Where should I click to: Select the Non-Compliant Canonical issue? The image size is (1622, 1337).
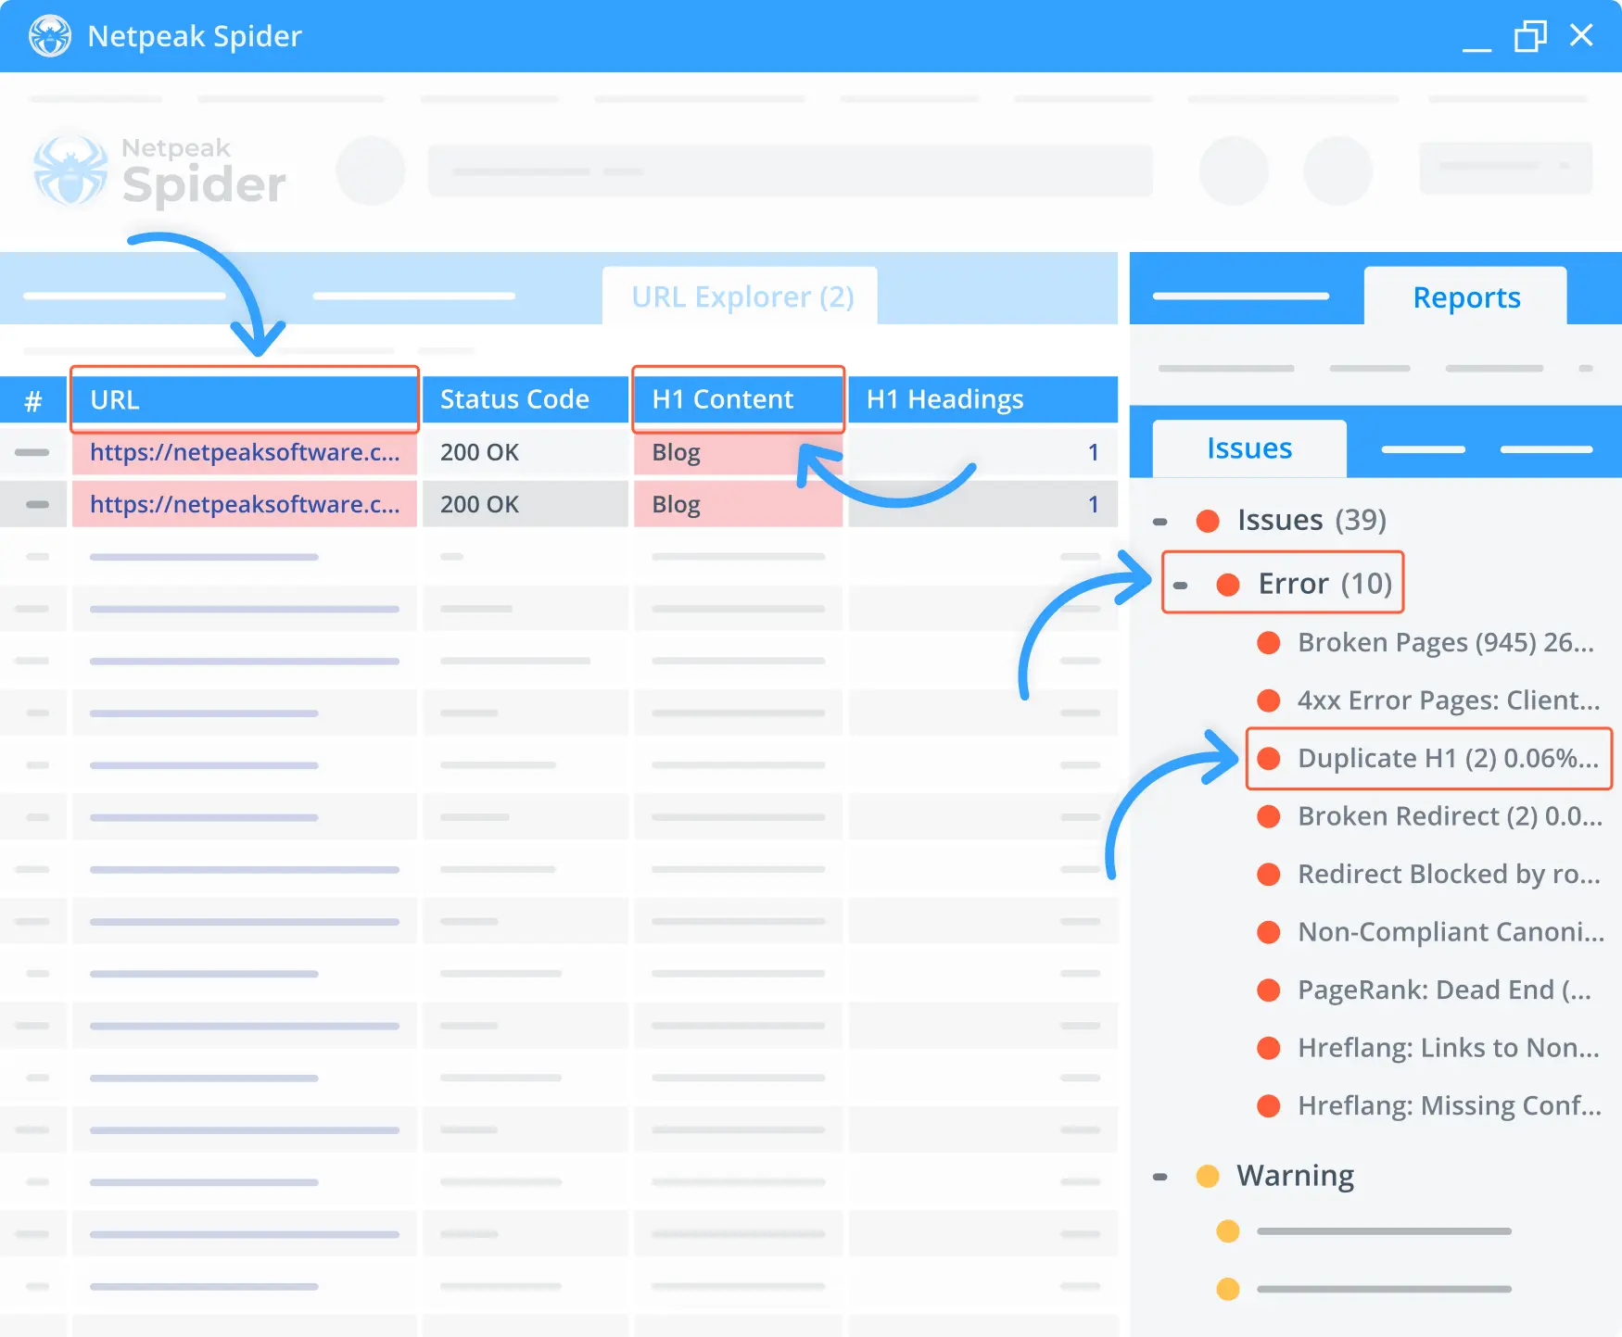point(1451,931)
